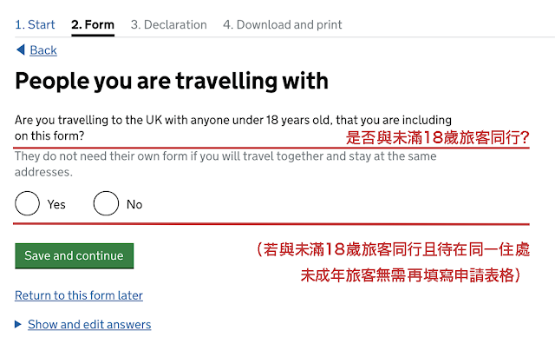Go to the 1. Start step
555x357 pixels.
tap(35, 25)
